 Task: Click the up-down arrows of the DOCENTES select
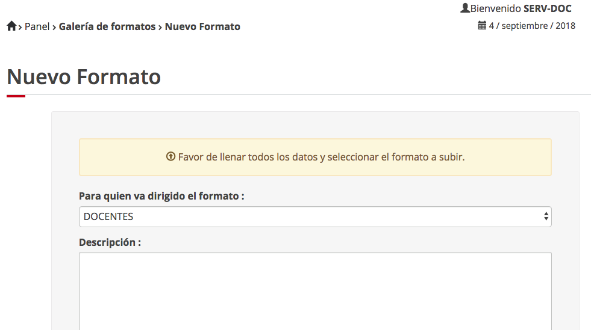pyautogui.click(x=546, y=217)
